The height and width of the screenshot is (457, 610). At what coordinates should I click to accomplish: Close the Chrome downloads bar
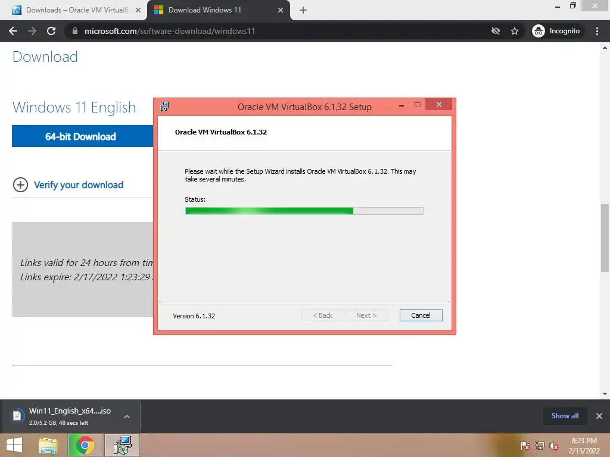click(599, 416)
